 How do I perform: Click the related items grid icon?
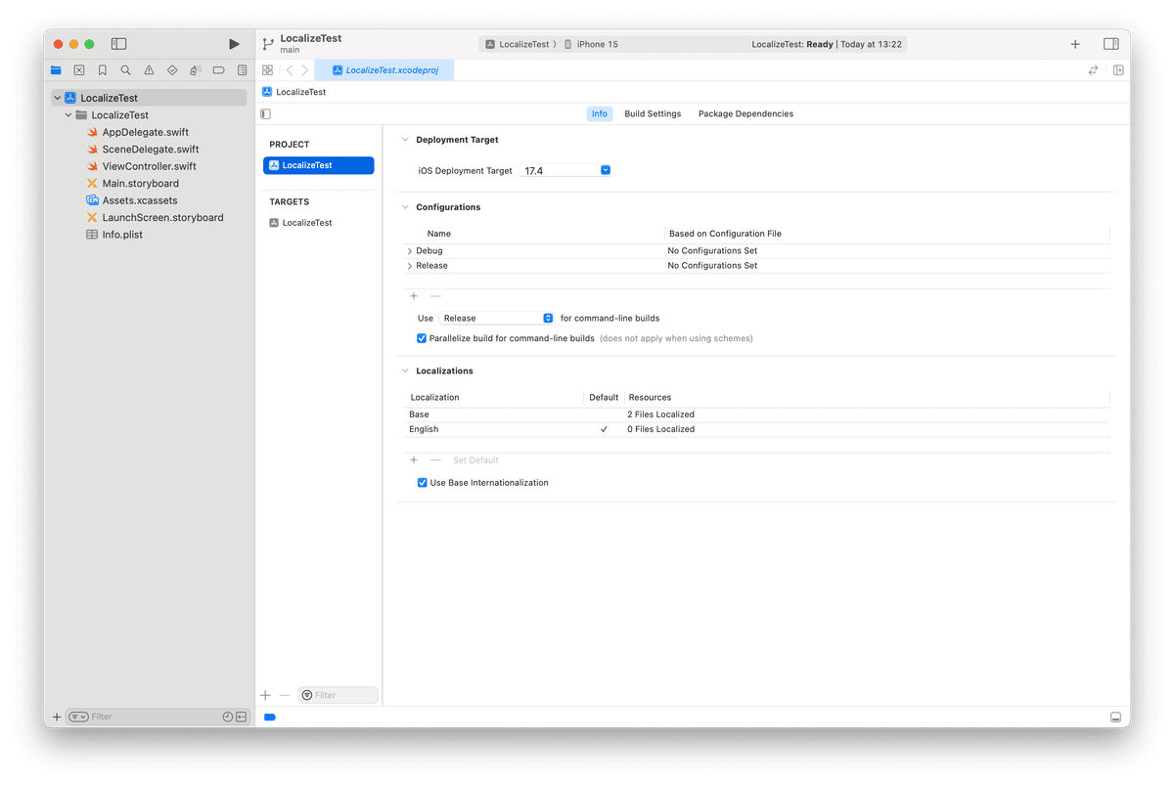(x=267, y=70)
